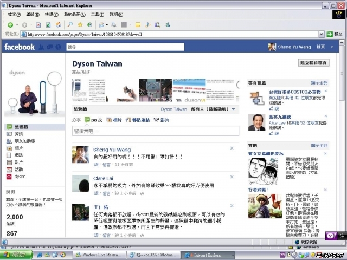Viewport: 347px width, 260px height.
Task: Open 說明(H) menu
Action: (x=116, y=15)
